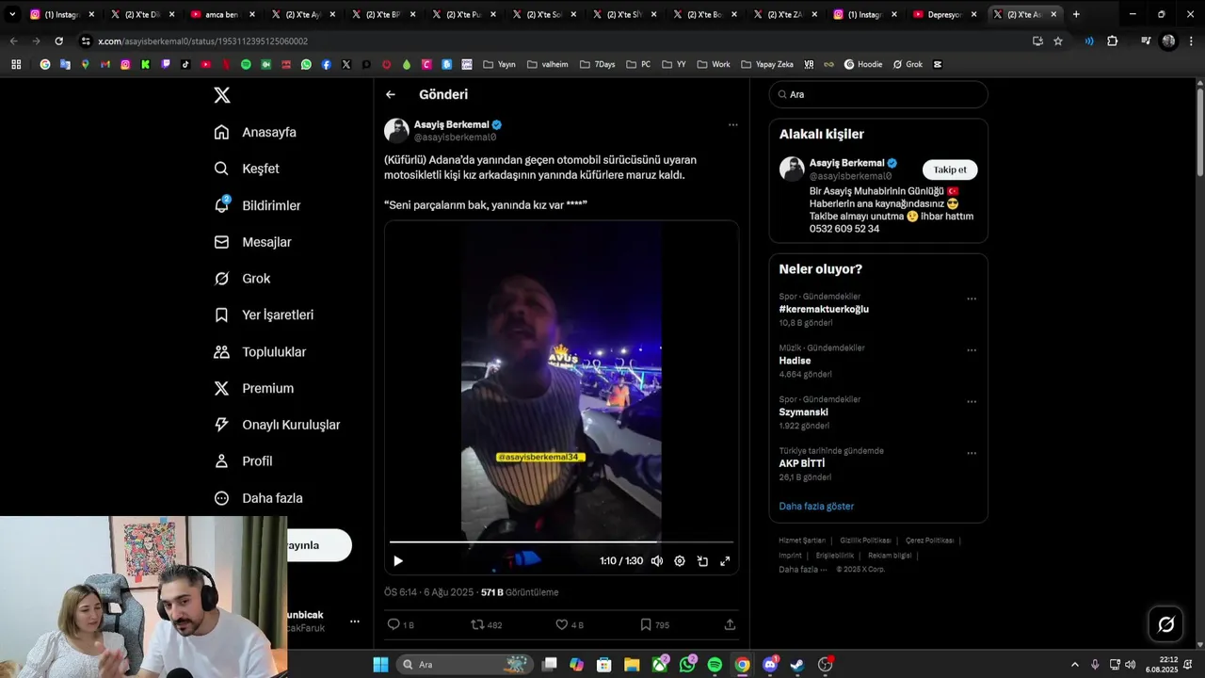This screenshot has width=1205, height=678.
Task: Open Chrome extensions puzzle icon
Action: click(1112, 41)
